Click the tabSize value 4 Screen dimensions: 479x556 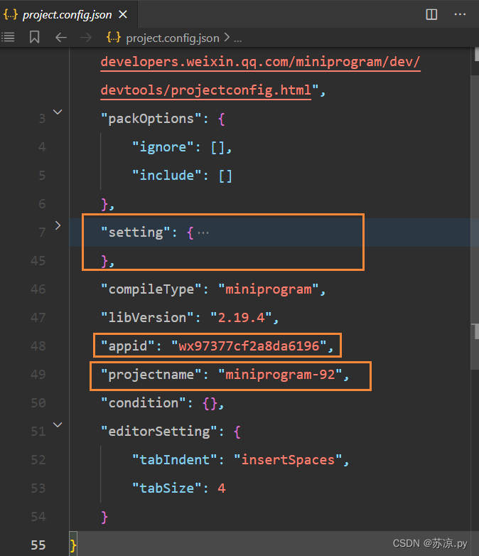[x=222, y=488]
